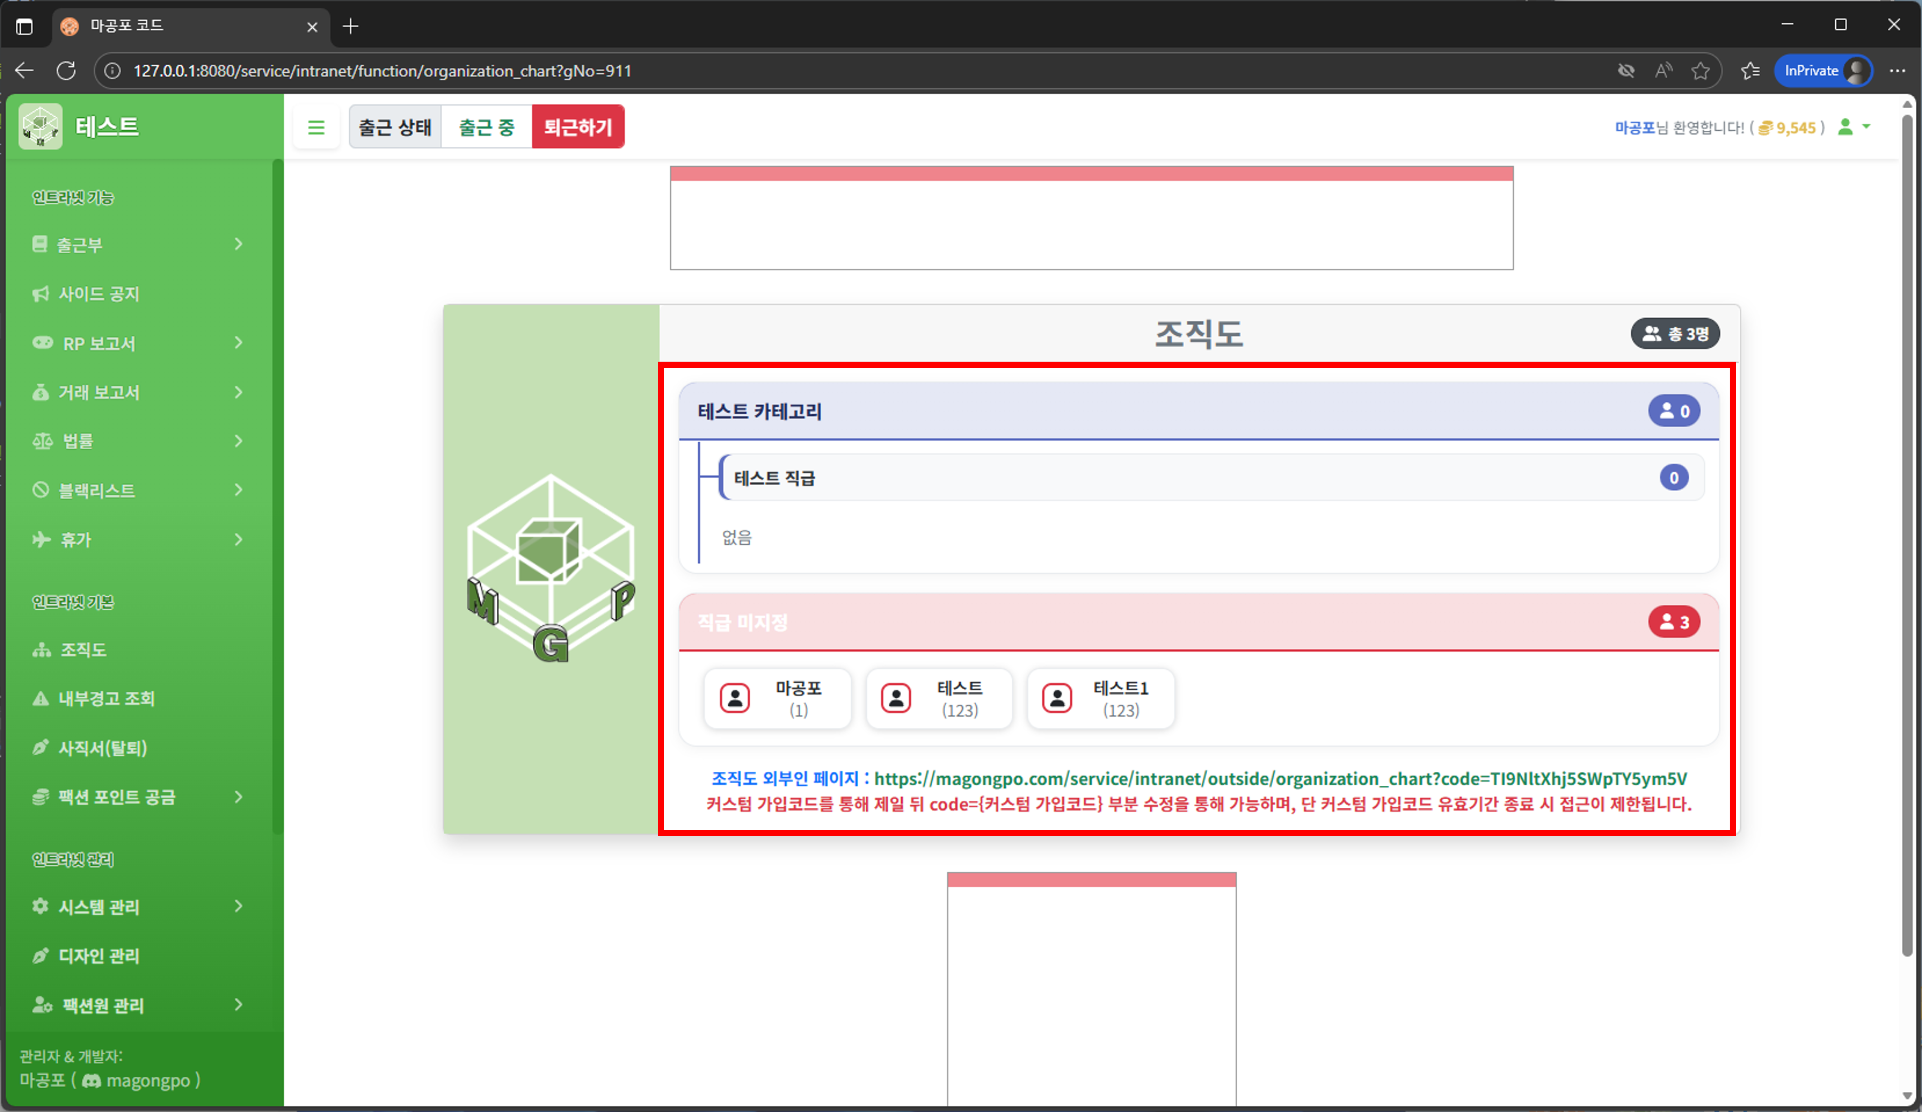This screenshot has height=1112, width=1922.
Task: Open the user account dropdown at top right
Action: point(1854,127)
